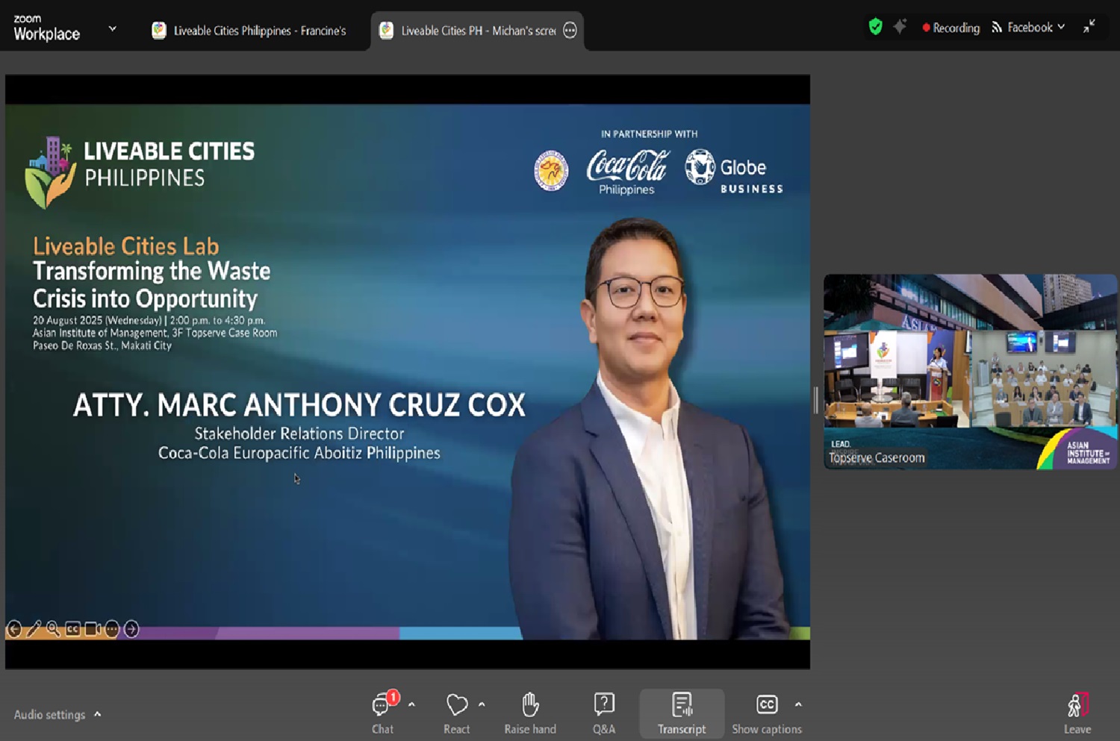Select the pen annotation tool on slide
The image size is (1120, 741).
click(34, 629)
